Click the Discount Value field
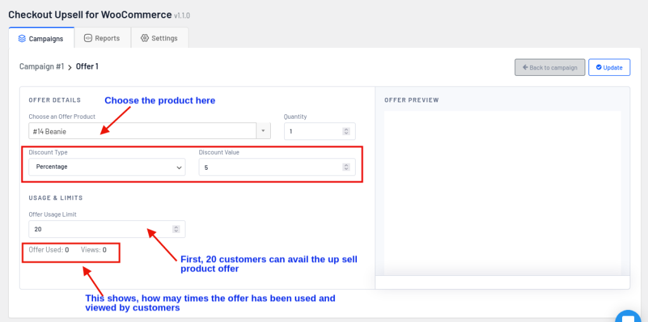 tap(277, 167)
